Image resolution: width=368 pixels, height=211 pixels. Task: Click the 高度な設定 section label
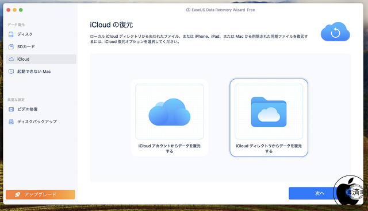(x=16, y=100)
